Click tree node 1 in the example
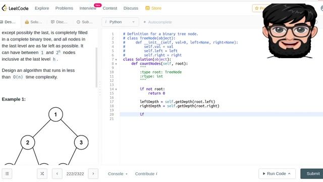323x182 pixels. tap(56, 114)
